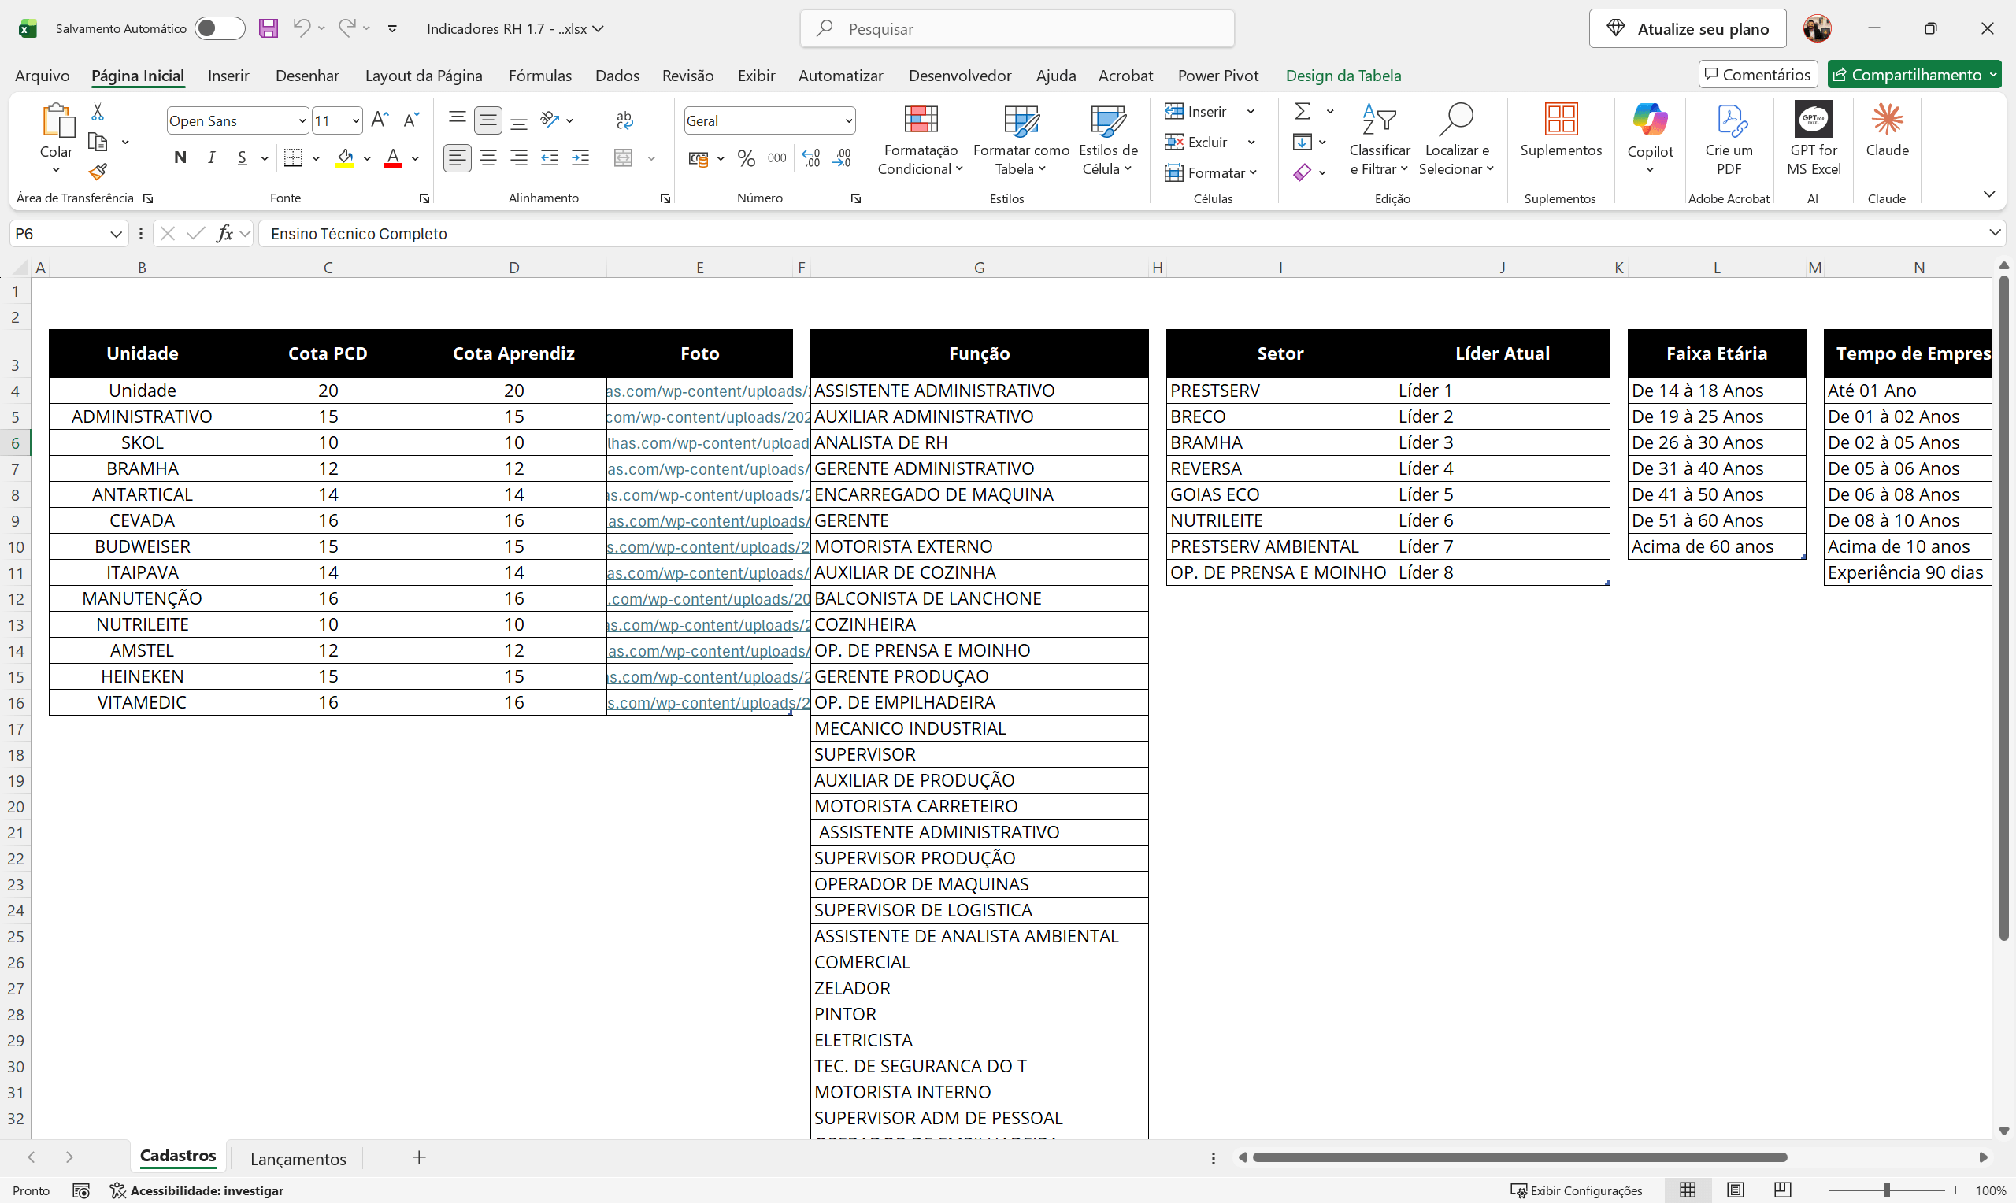Click the Pesquisar search box
This screenshot has height=1203, width=2016.
1017,28
